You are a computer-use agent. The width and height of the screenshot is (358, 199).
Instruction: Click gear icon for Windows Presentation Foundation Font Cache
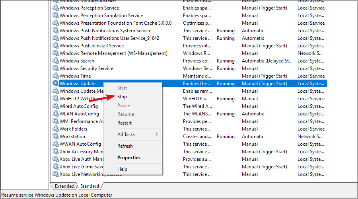55,23
